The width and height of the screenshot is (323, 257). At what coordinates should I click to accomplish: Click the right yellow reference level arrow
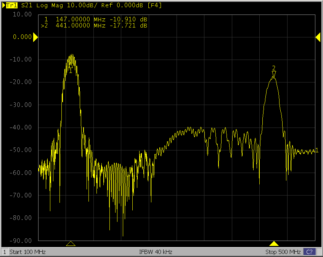pyautogui.click(x=318, y=37)
